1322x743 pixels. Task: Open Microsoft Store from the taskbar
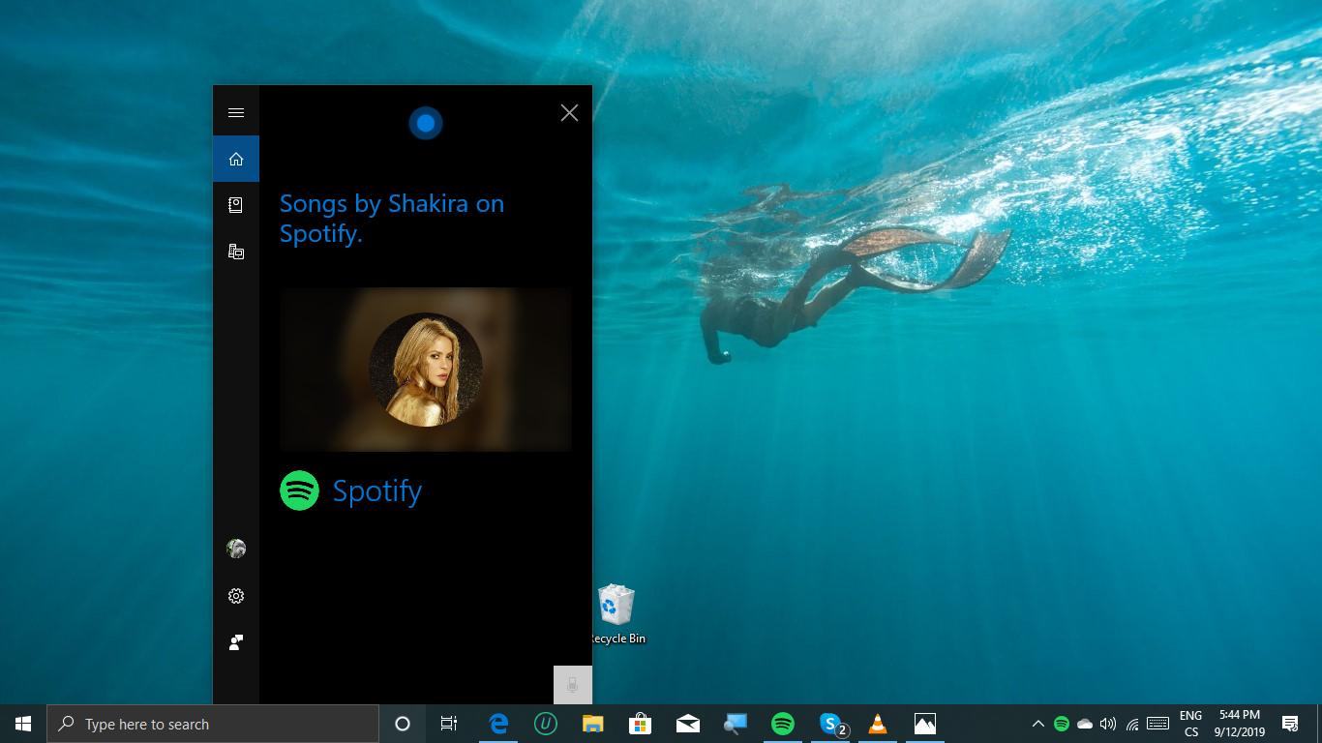[641, 724]
